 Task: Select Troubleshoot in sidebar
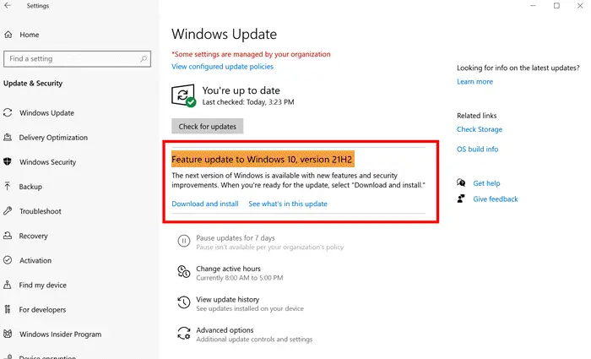point(41,211)
